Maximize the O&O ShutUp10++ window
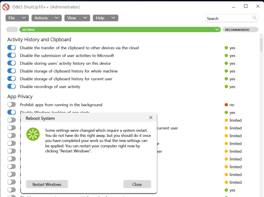The image size is (264, 197). (246, 6)
